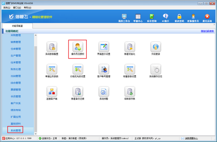The image size is (217, 142).
Task: Open the 窗口(W) menu
Action: tap(17, 8)
